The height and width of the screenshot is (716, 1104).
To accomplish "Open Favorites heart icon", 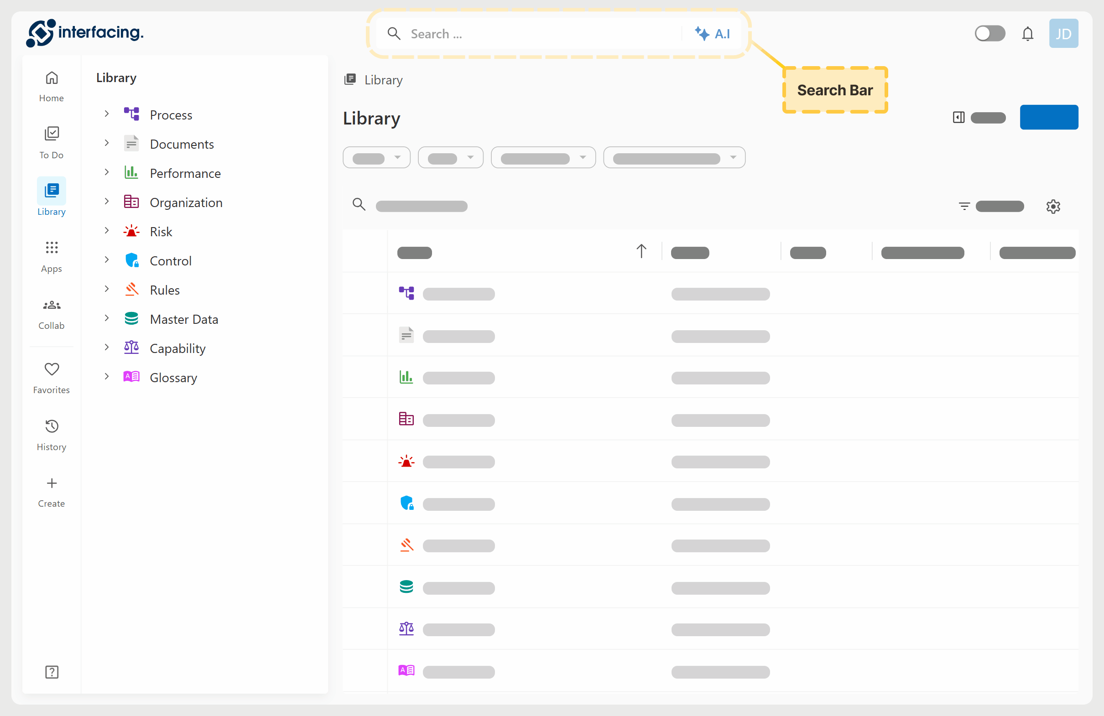I will click(52, 369).
